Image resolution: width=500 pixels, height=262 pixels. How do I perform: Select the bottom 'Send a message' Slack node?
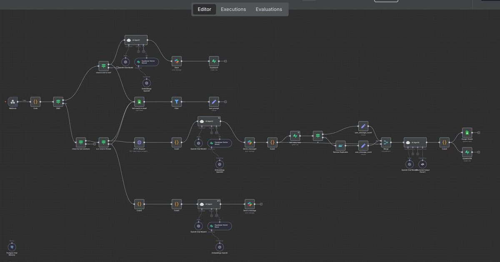coord(249,204)
